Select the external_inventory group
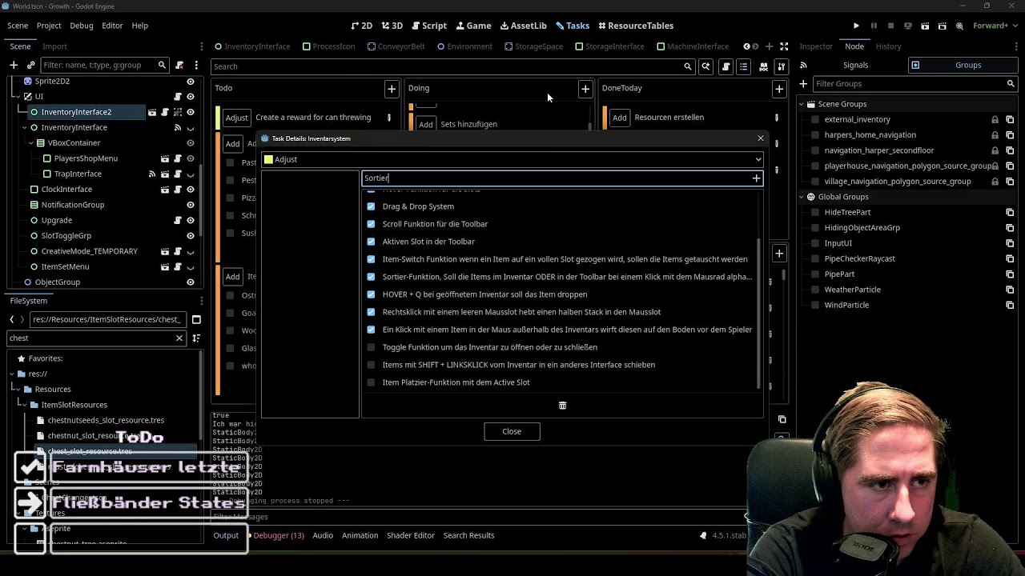 (x=858, y=119)
